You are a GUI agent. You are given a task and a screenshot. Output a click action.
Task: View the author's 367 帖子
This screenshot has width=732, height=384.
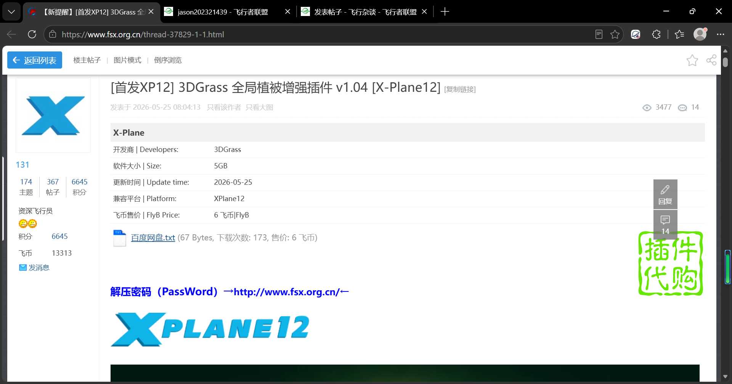(53, 187)
